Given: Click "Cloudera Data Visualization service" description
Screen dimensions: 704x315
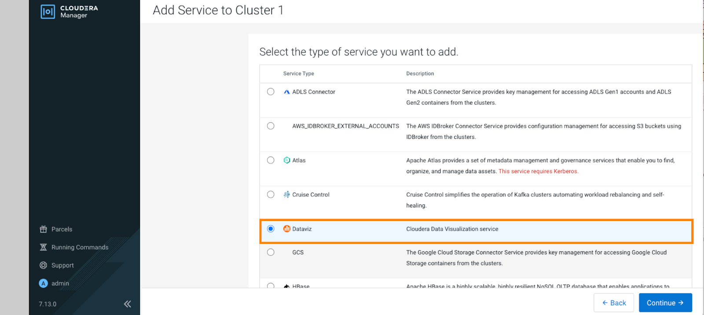Looking at the screenshot, I should pos(452,229).
